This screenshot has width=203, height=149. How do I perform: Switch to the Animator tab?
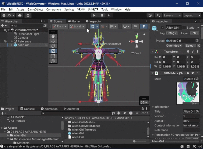coord(72,109)
